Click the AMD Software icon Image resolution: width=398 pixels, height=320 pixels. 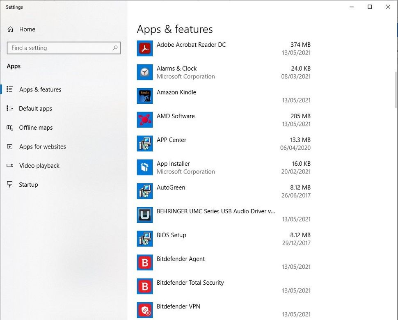[144, 119]
